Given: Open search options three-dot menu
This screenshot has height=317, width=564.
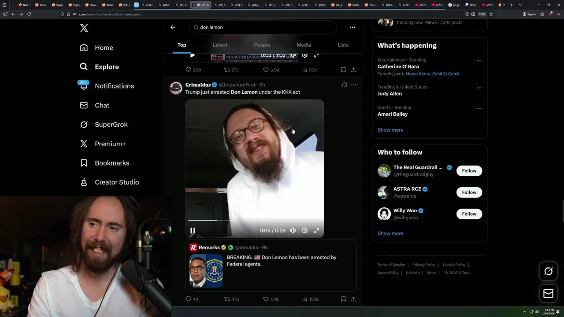Looking at the screenshot, I should click(x=352, y=27).
